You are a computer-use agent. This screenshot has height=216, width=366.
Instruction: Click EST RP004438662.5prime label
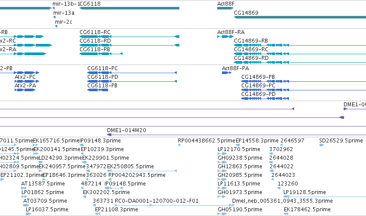click(x=206, y=141)
